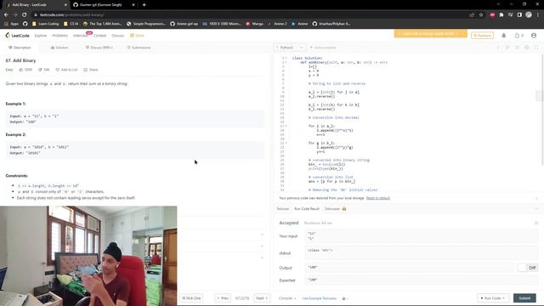Go back in browser history
Image resolution: width=544 pixels, height=306 pixels.
[x=6, y=15]
